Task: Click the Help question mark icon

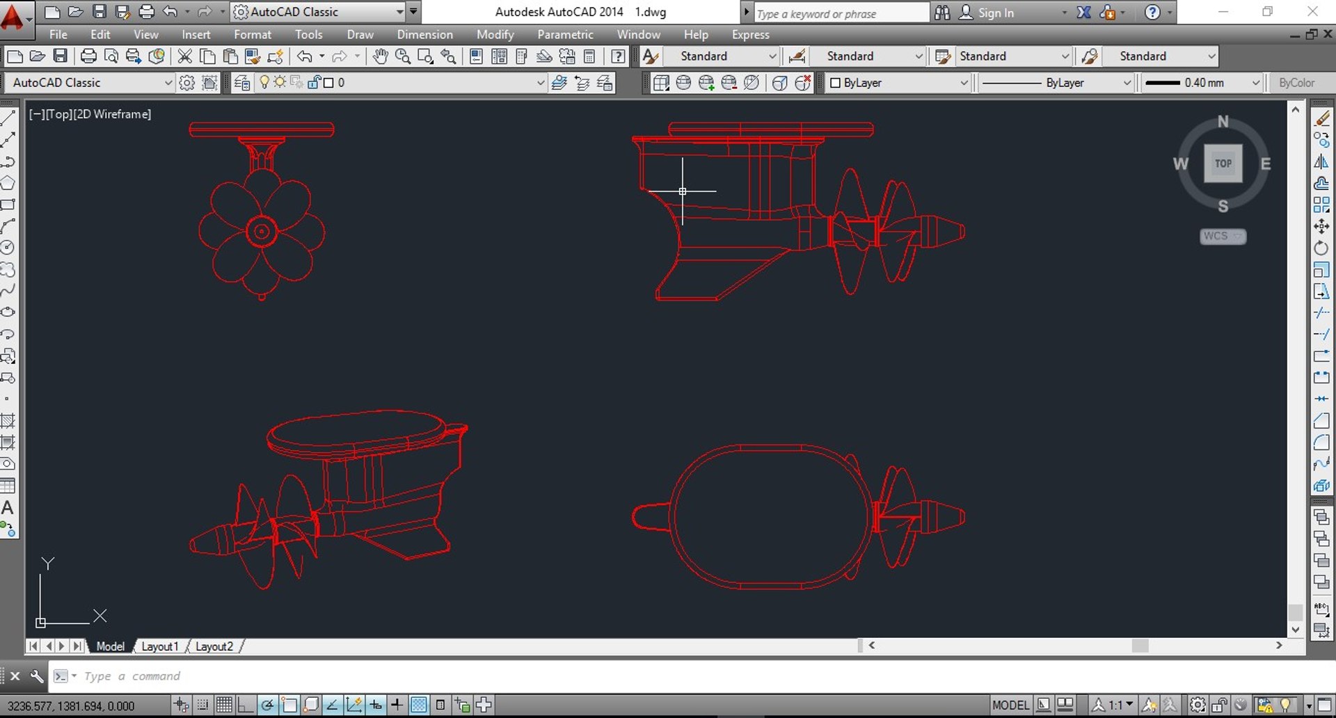Action: [x=617, y=56]
